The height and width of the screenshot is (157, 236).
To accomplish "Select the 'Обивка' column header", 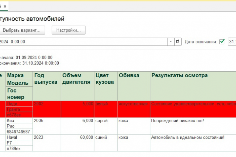I will (x=134, y=86).
